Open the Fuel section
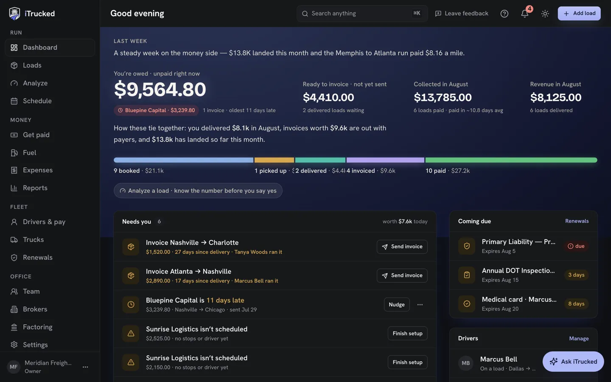611x382 pixels. 50,153
